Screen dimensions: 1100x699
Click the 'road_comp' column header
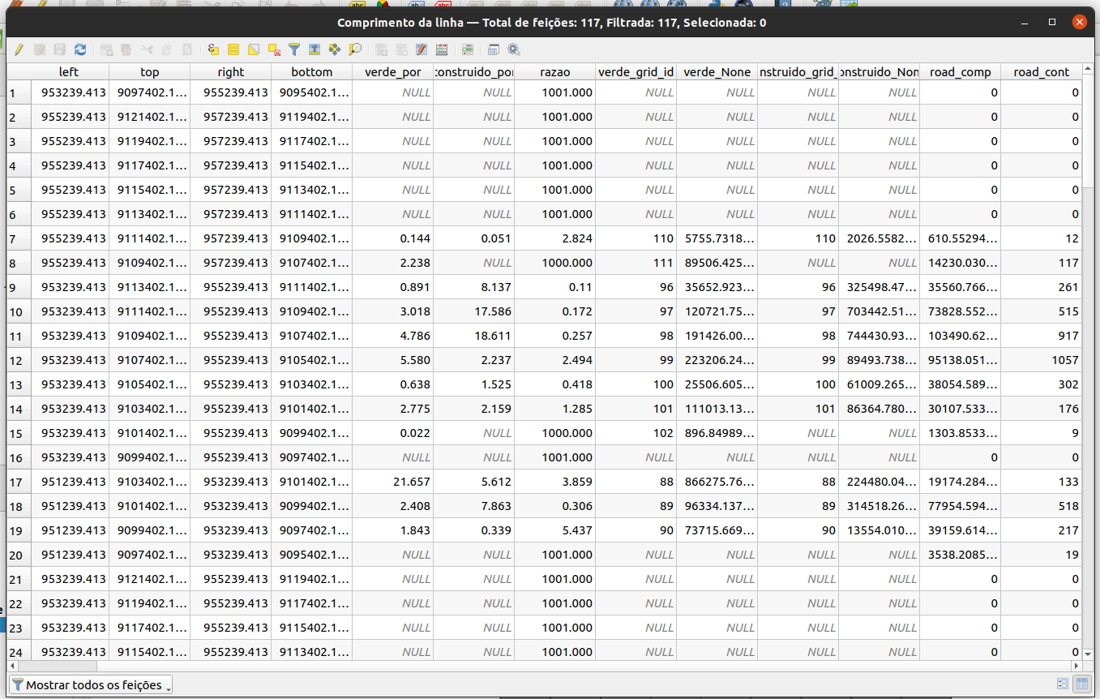click(961, 71)
